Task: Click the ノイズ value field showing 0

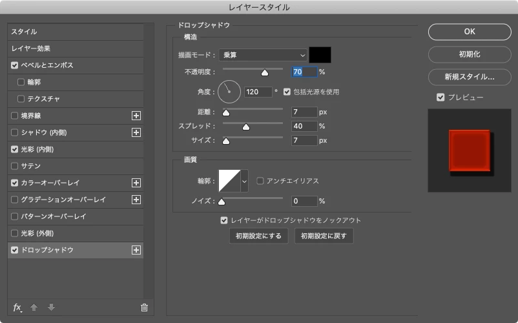Action: (304, 201)
